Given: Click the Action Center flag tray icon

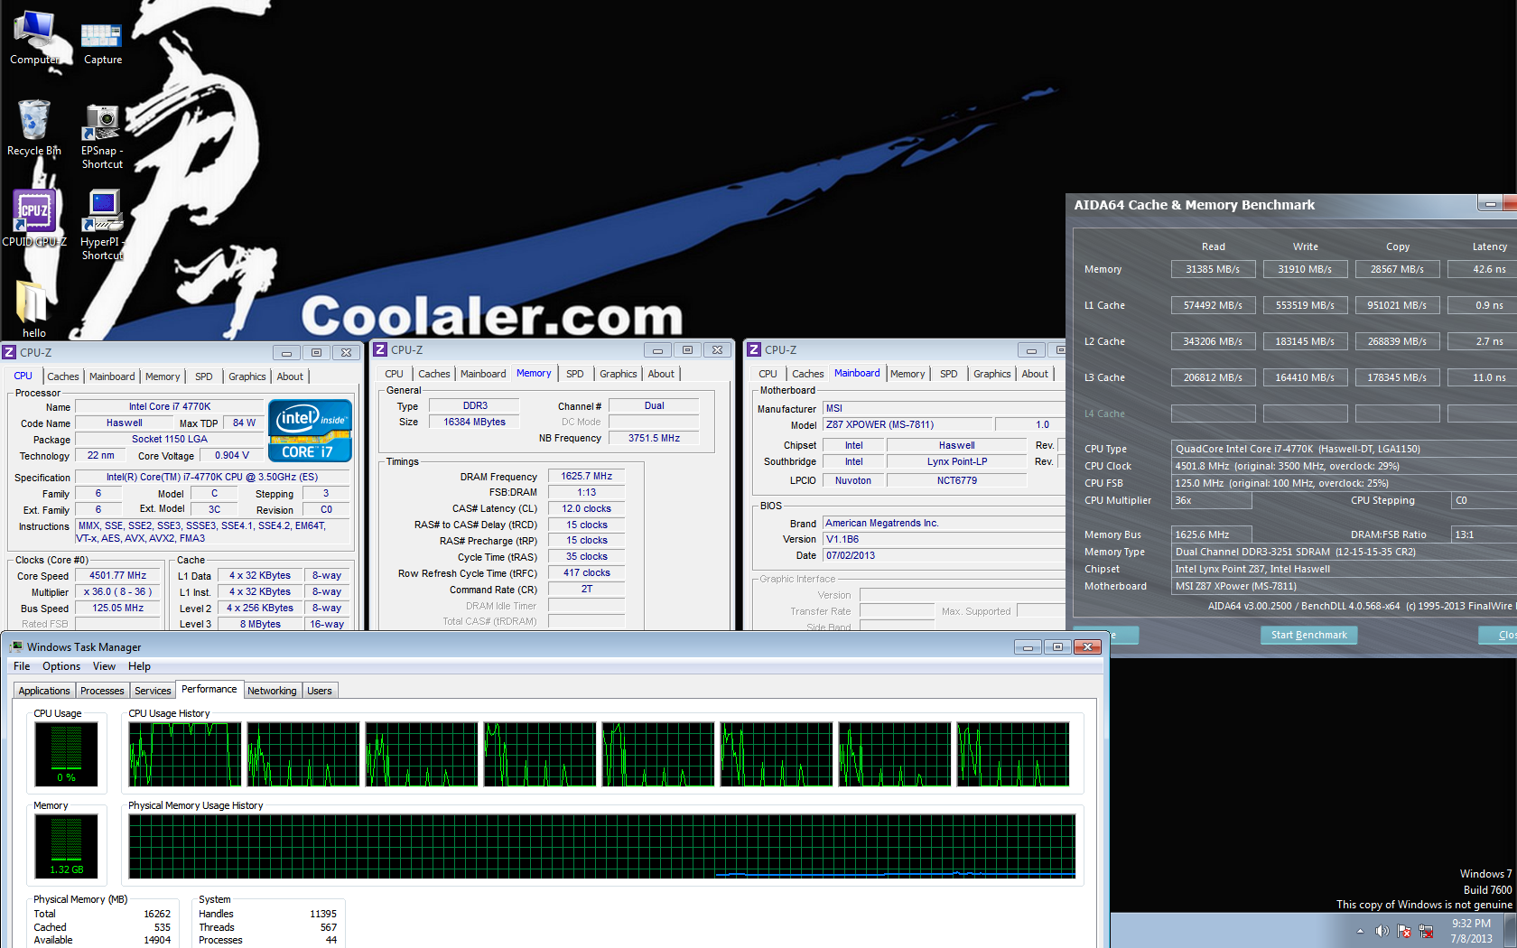Looking at the screenshot, I should [x=1404, y=931].
